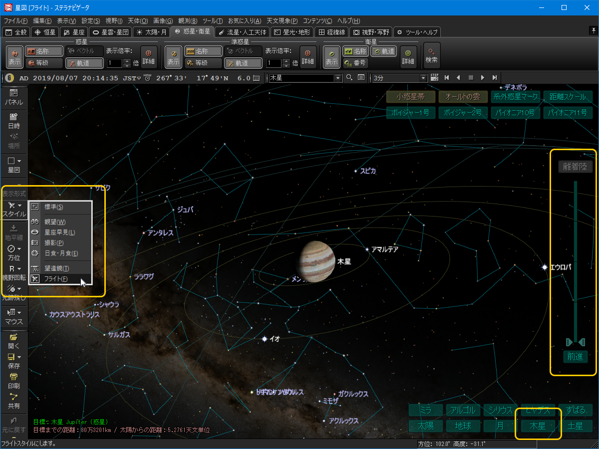Toggle dwarf planet display (表示) in 準惑星 group

coord(174,57)
